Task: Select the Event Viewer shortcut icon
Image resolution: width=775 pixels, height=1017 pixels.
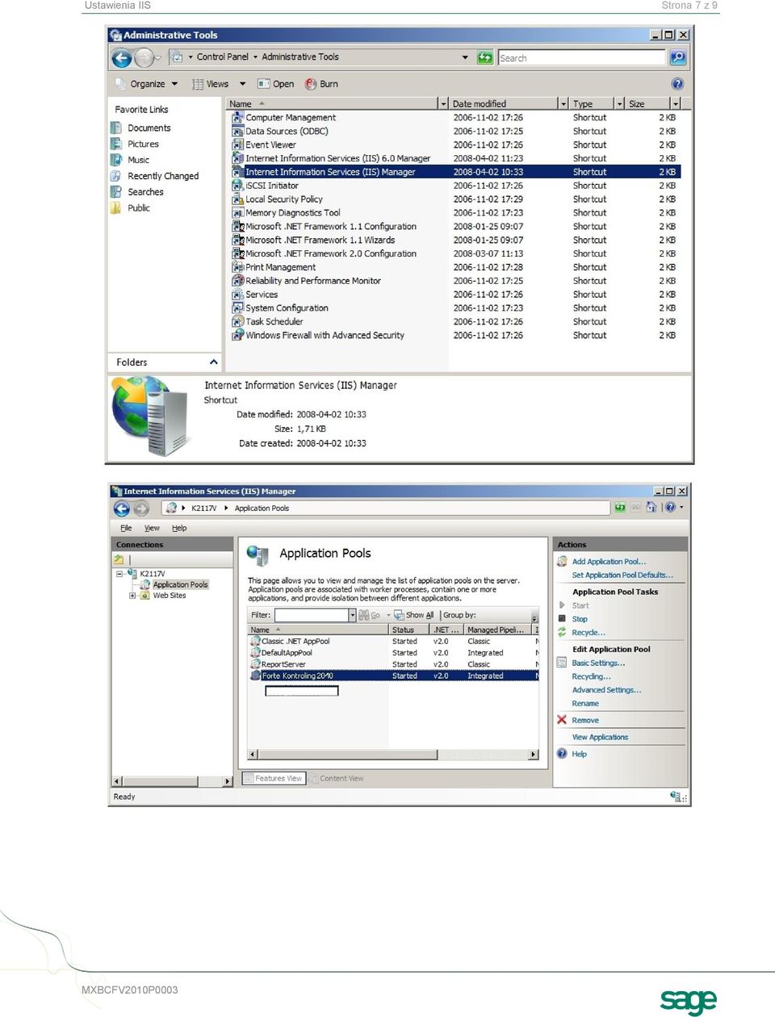Action: coord(238,145)
